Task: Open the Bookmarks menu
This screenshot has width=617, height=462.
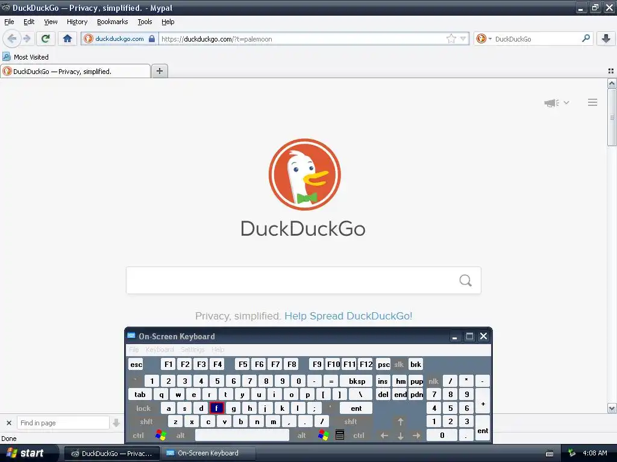Action: (113, 22)
